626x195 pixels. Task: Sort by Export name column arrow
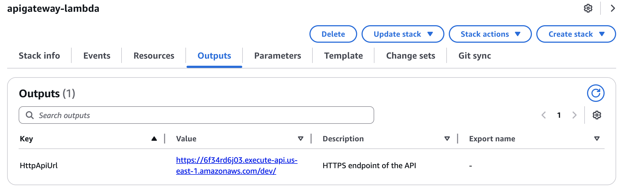597,139
